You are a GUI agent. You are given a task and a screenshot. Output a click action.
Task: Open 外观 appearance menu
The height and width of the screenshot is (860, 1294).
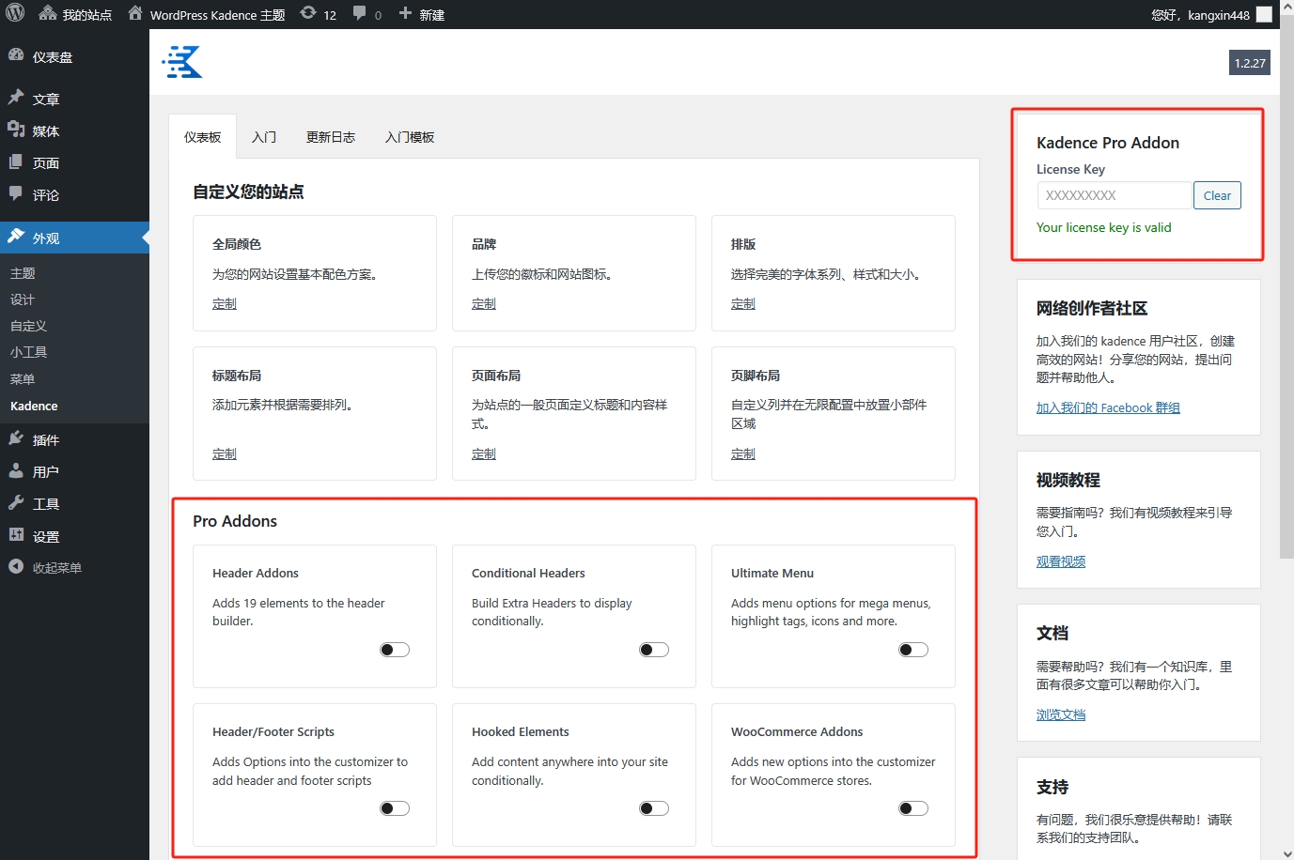point(74,238)
